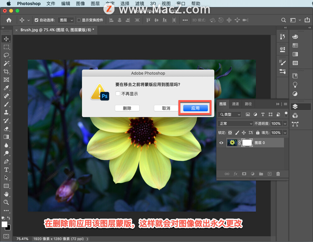Click the Home icon in options bar
313x242 pixels.
9,20
